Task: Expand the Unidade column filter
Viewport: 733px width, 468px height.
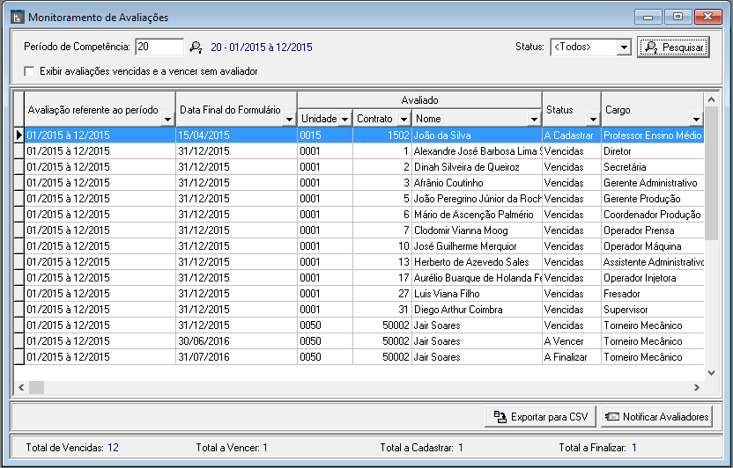Action: pos(344,119)
